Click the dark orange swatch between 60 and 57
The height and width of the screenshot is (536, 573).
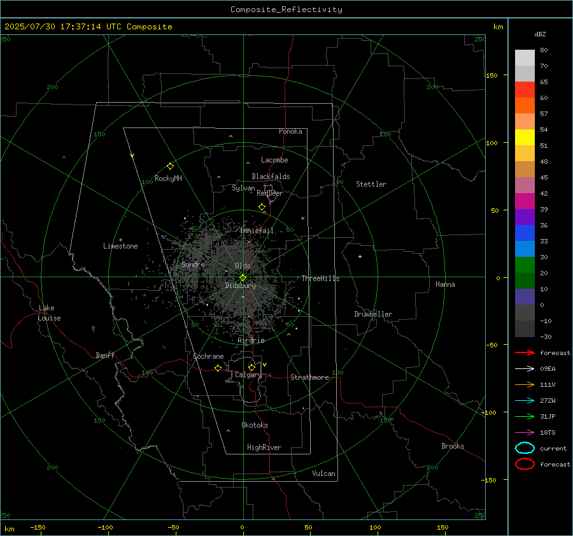point(525,105)
